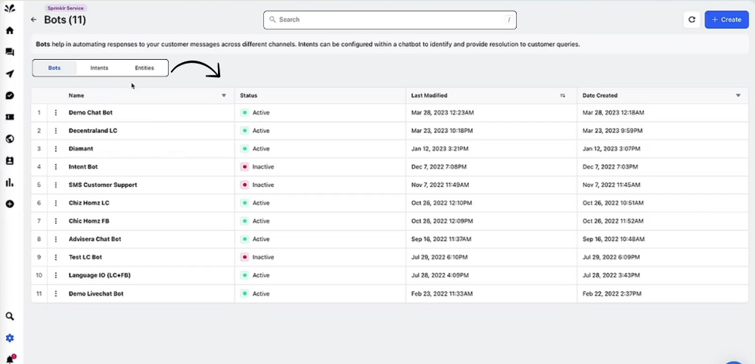
Task: Click the slash shortcut hint in search
Action: coord(509,20)
